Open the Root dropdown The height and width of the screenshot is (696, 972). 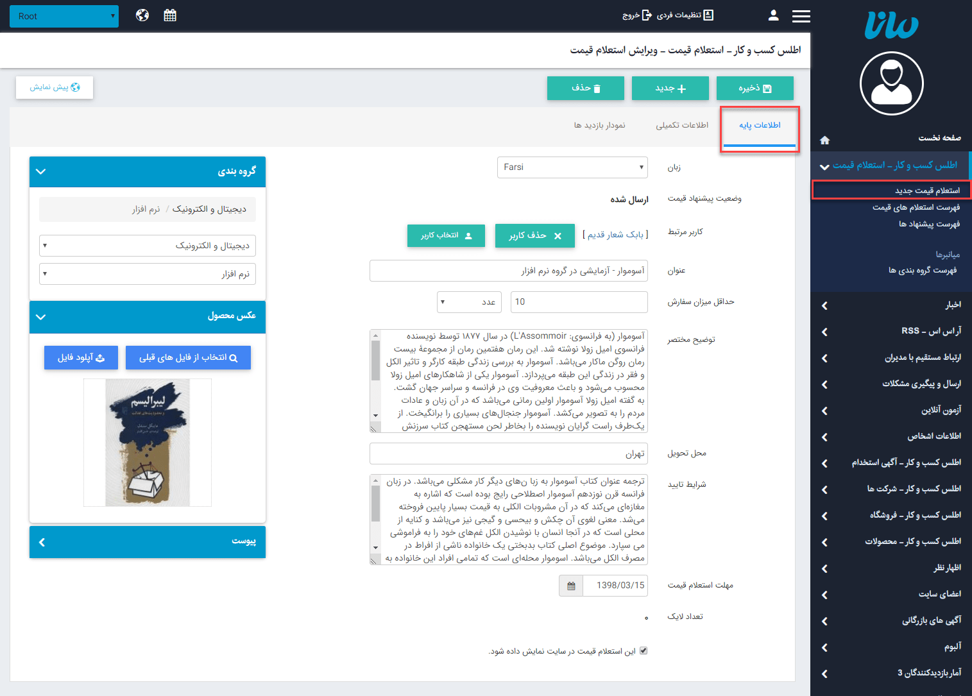coord(64,16)
